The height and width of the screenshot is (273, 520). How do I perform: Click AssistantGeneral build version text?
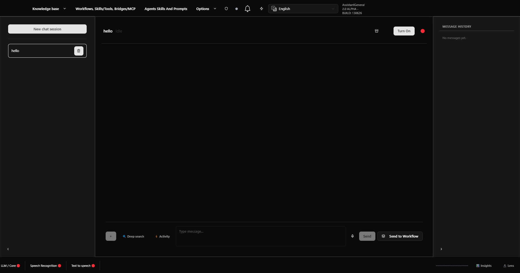353,9
